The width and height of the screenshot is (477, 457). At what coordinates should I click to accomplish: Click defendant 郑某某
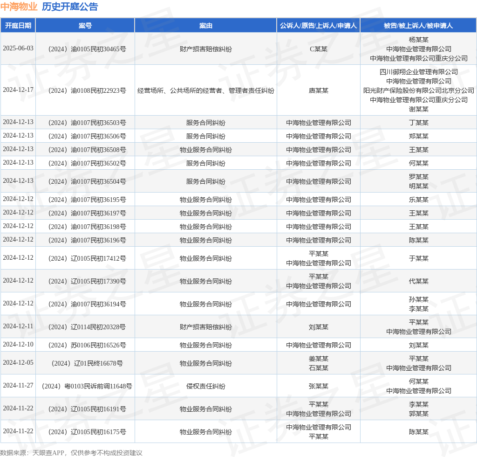click(x=419, y=136)
